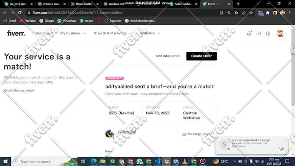This screenshot has height=166, width=295.
Task: Open What's the next step link
Action: click(x=19, y=90)
